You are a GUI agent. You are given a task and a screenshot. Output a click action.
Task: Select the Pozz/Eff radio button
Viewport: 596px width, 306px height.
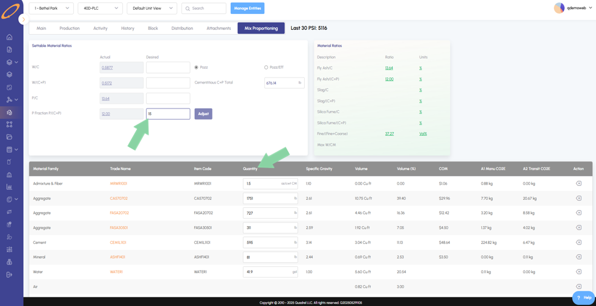[x=266, y=67]
